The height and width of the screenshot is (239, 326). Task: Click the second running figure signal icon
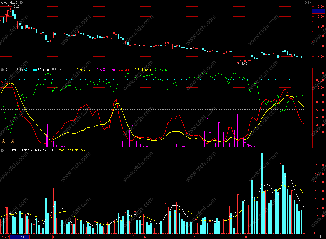[13, 141]
